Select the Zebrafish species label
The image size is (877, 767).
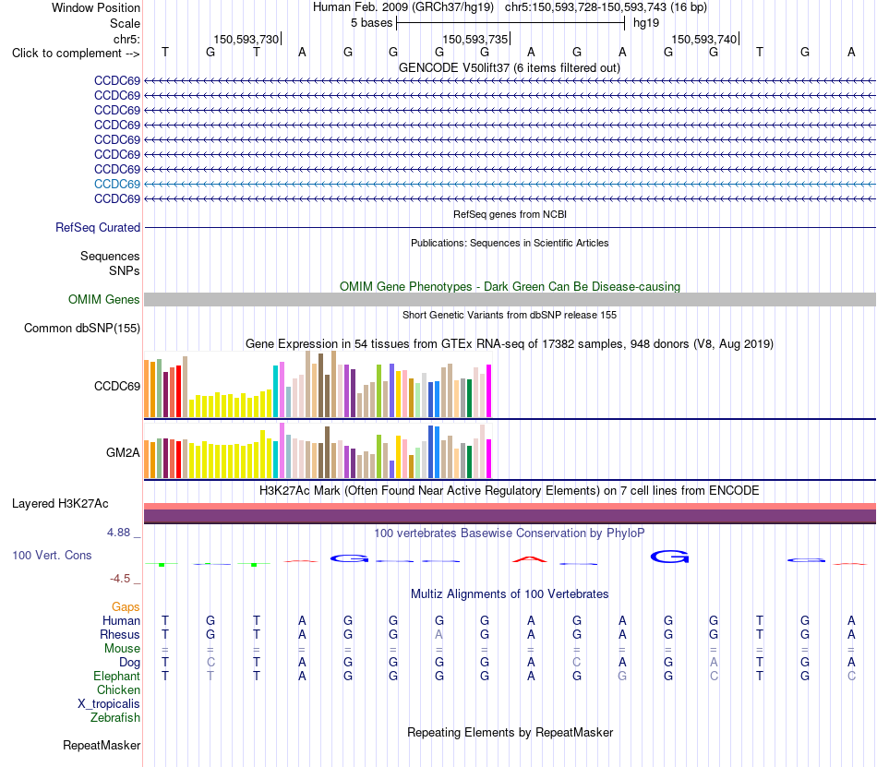click(115, 717)
